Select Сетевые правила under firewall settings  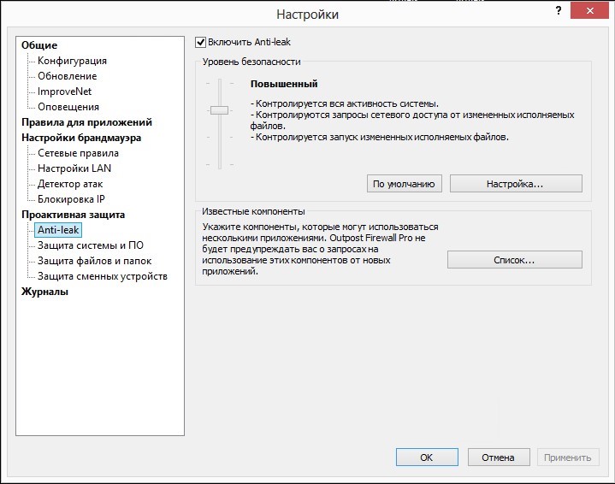[78, 153]
